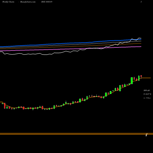Viewport: 153px width, 153px height.
Task: Click the "Weekly Charts" title text
Action: [x=8, y=2]
